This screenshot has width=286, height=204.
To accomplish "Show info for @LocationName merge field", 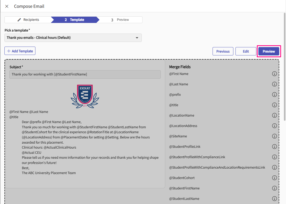I will pos(274,116).
